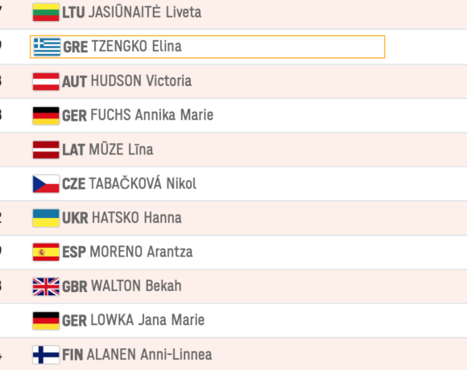Open FUCHS Annika Marie's profile
The image size is (467, 370).
tap(152, 115)
